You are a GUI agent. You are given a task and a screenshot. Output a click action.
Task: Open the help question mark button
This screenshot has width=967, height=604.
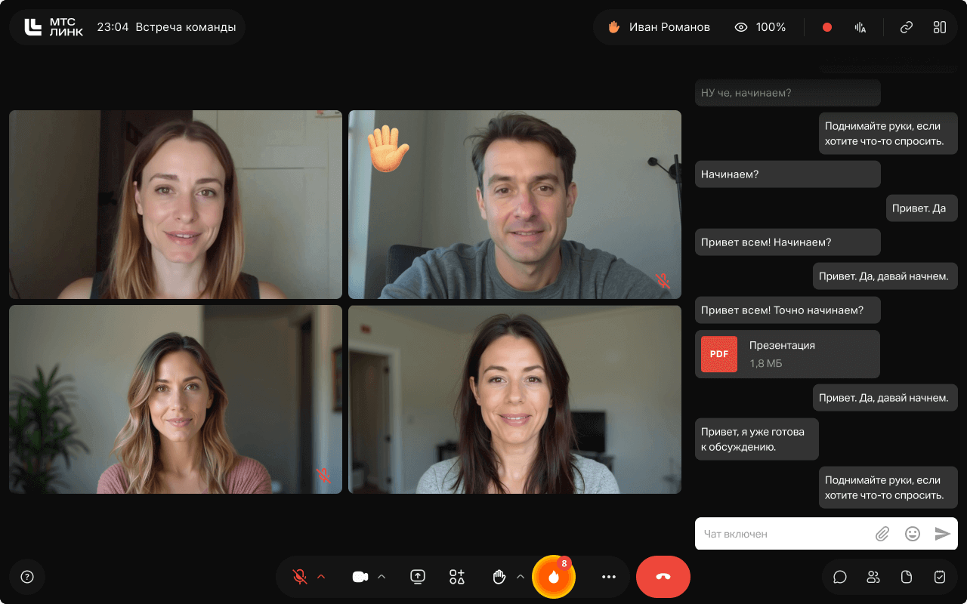(x=27, y=577)
